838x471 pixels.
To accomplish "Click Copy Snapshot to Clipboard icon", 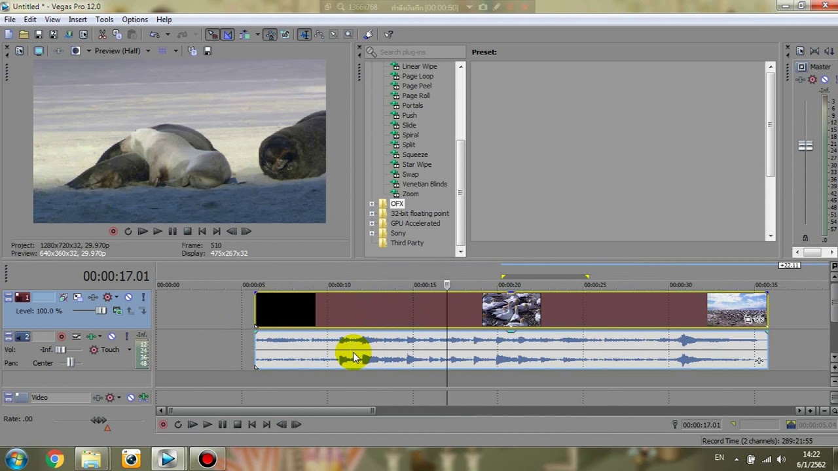I will (192, 51).
